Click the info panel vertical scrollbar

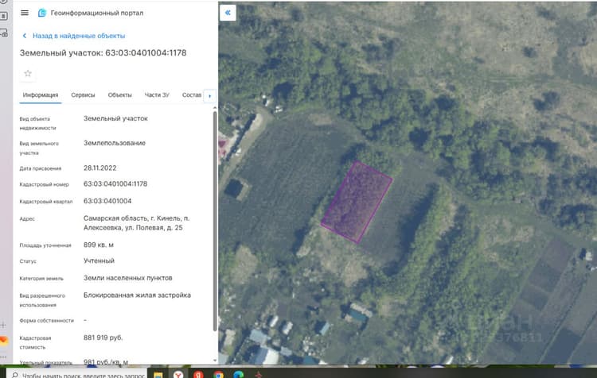(x=215, y=221)
